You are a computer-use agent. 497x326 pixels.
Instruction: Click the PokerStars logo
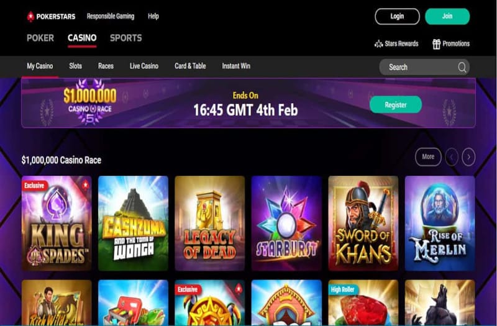pyautogui.click(x=51, y=17)
